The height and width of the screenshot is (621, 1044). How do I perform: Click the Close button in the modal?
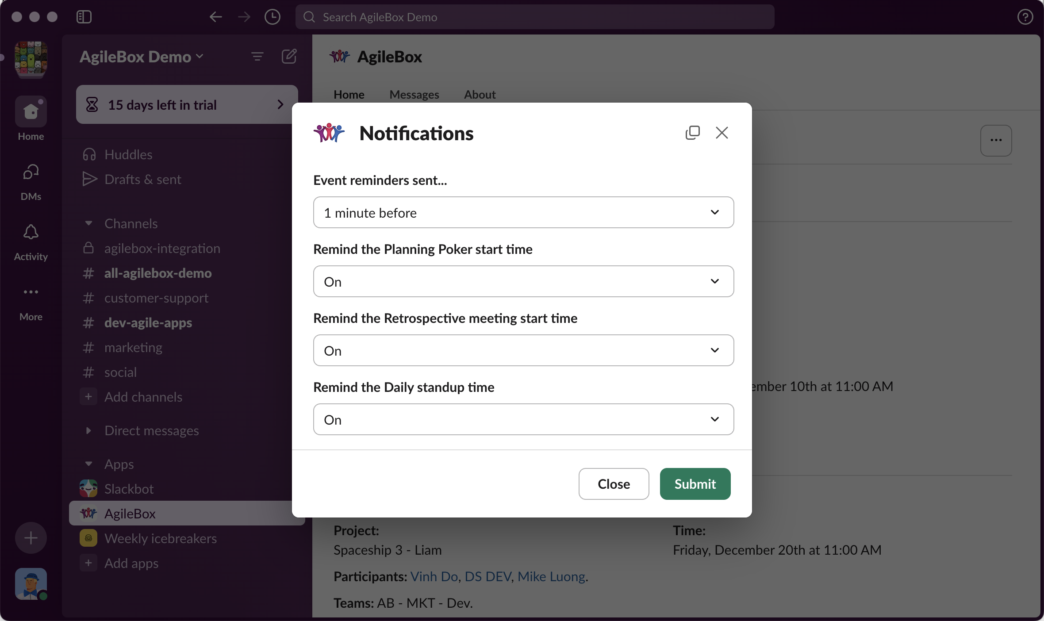tap(614, 484)
